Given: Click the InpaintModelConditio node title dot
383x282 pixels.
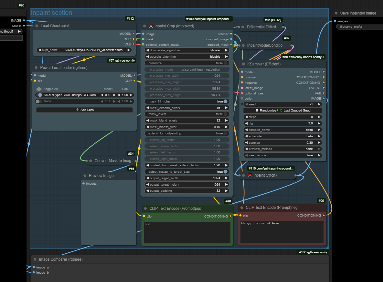Looking at the screenshot, I should [x=243, y=45].
